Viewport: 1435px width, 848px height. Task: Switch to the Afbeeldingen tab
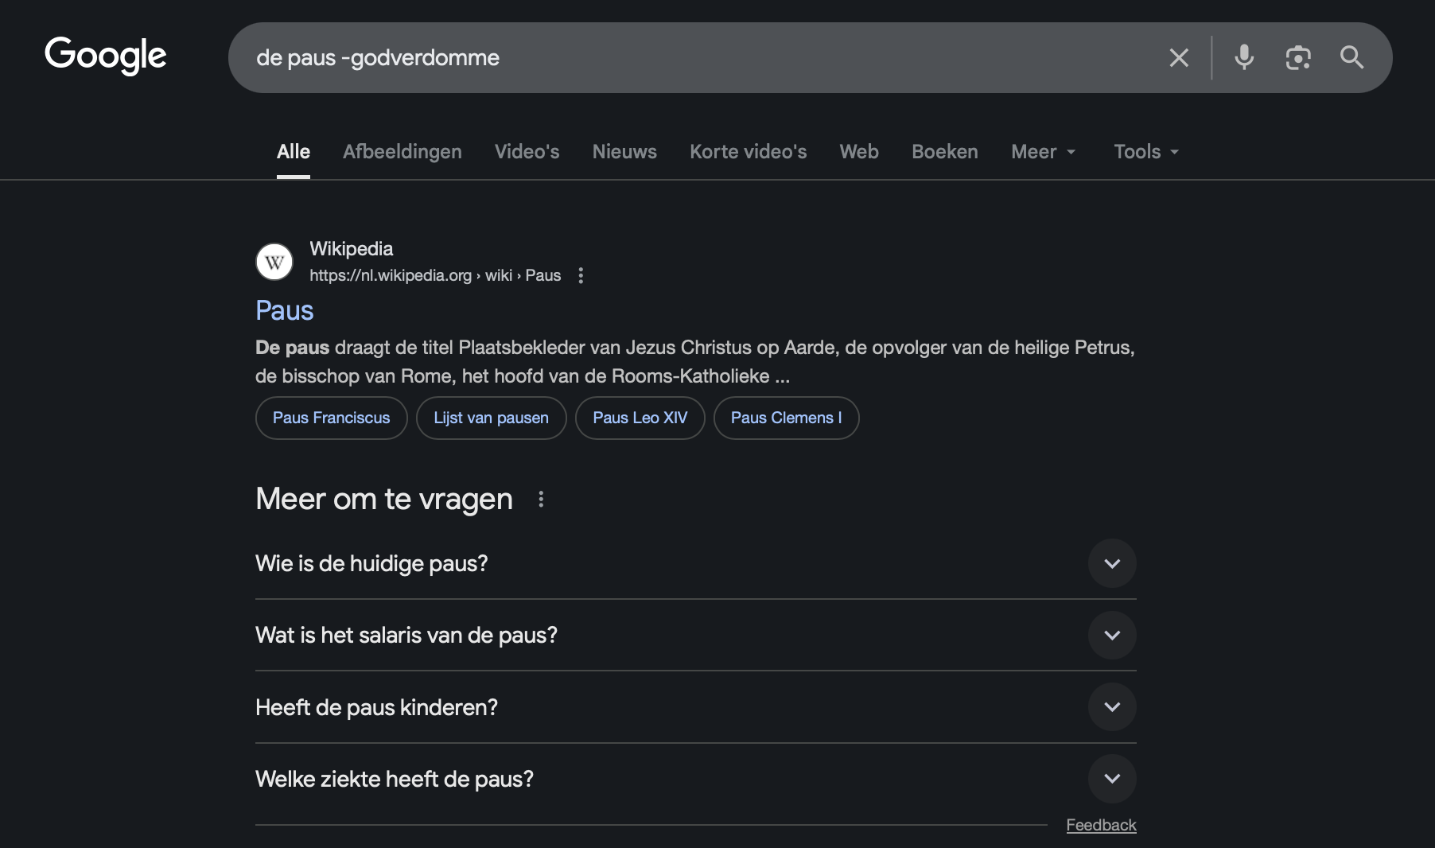click(x=402, y=151)
